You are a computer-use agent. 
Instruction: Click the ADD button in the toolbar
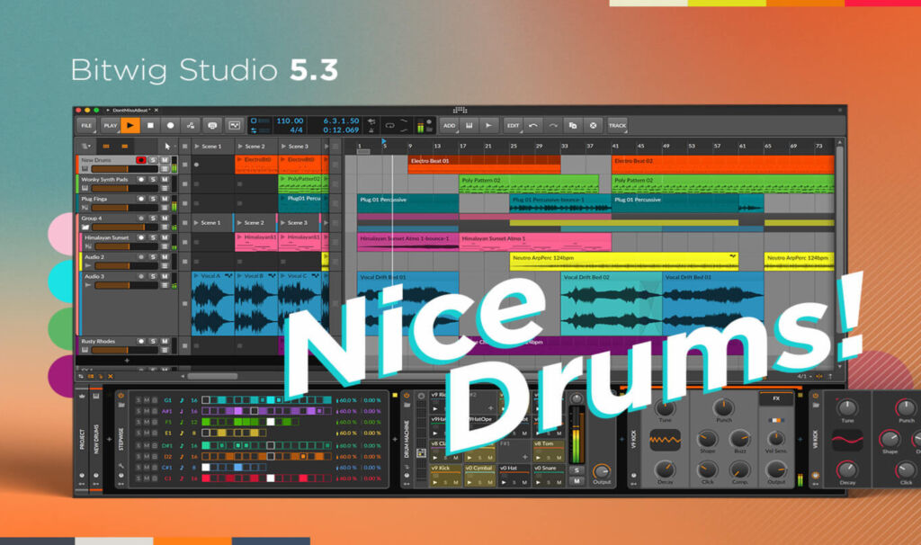(x=450, y=126)
